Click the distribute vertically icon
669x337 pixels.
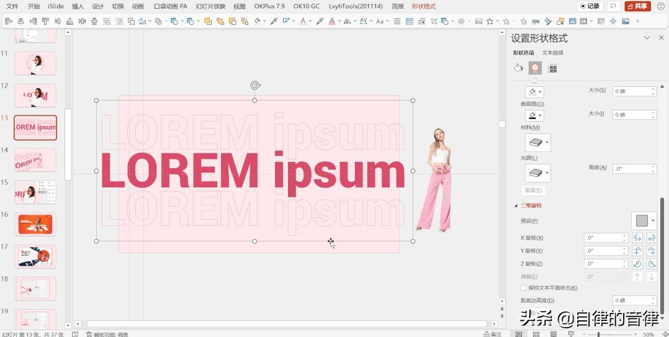(94, 21)
